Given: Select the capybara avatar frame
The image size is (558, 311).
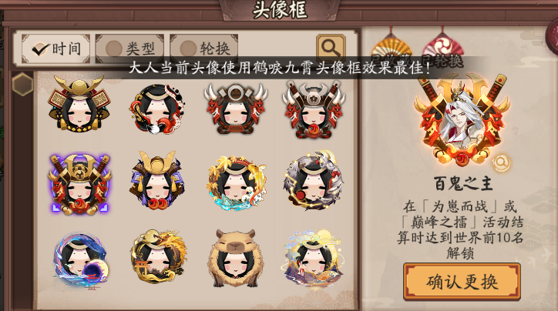Looking at the screenshot, I should (236, 259).
